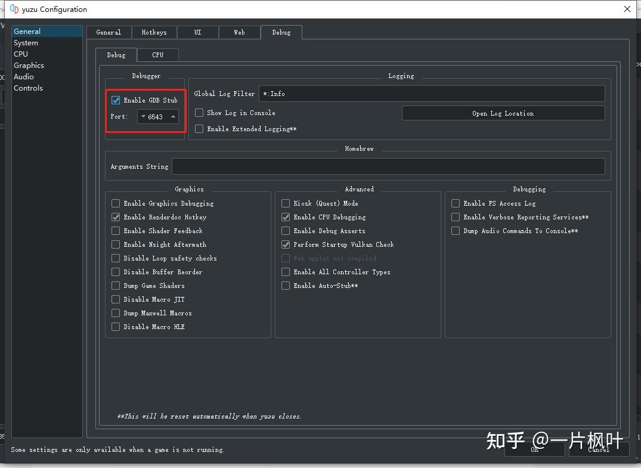Check Enable Auto-Stub
The width and height of the screenshot is (641, 468).
click(x=286, y=286)
